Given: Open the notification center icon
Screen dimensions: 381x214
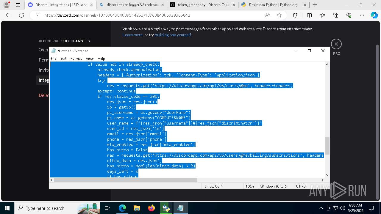Looking at the screenshot, I should (371, 208).
